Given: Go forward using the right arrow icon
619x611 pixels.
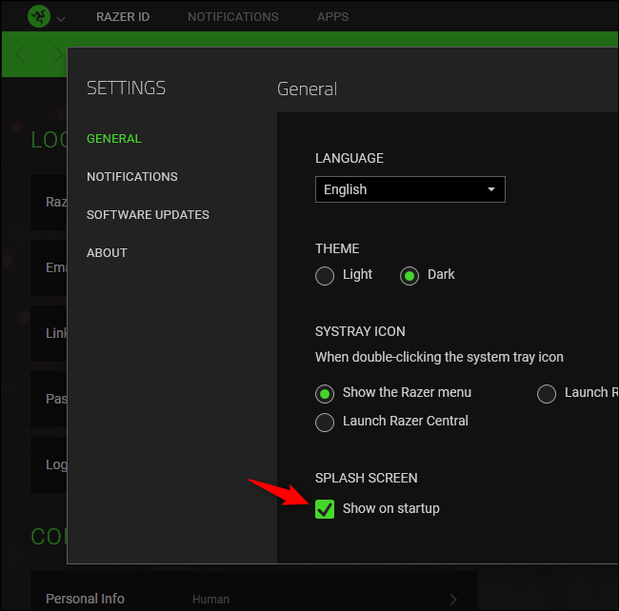Looking at the screenshot, I should pos(57,55).
